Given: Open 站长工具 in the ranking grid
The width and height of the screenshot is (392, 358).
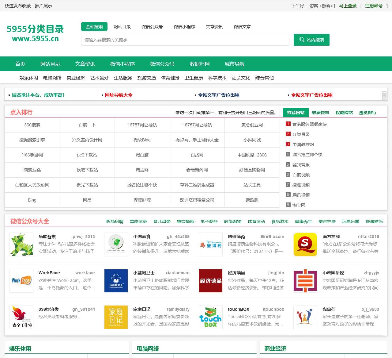Looking at the screenshot, I should coord(252,185).
